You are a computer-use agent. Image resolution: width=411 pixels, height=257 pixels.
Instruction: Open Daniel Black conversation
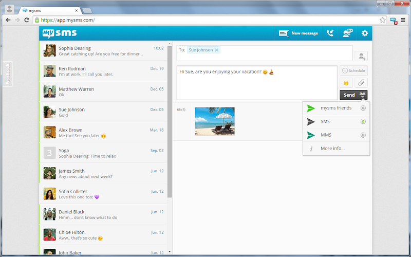click(103, 214)
